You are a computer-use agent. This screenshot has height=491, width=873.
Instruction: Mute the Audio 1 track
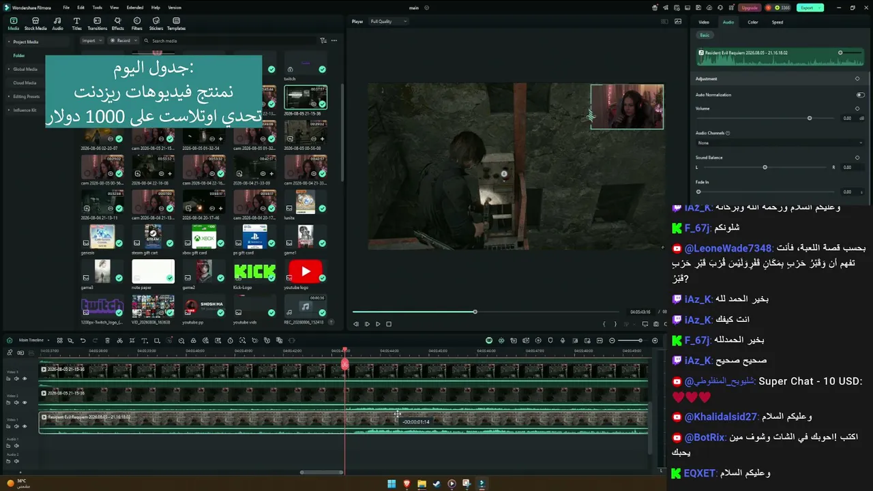tap(16, 446)
